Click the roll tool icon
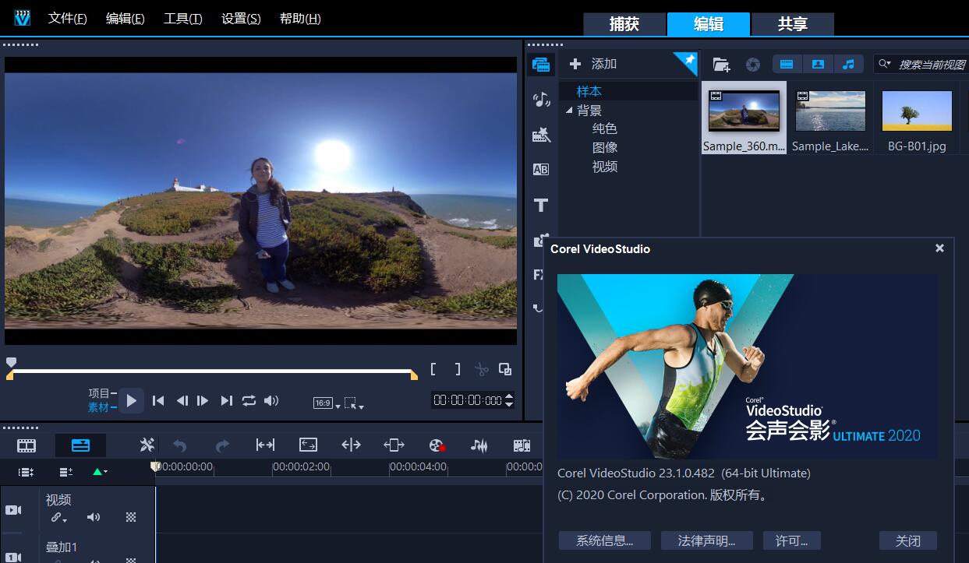 click(x=351, y=445)
